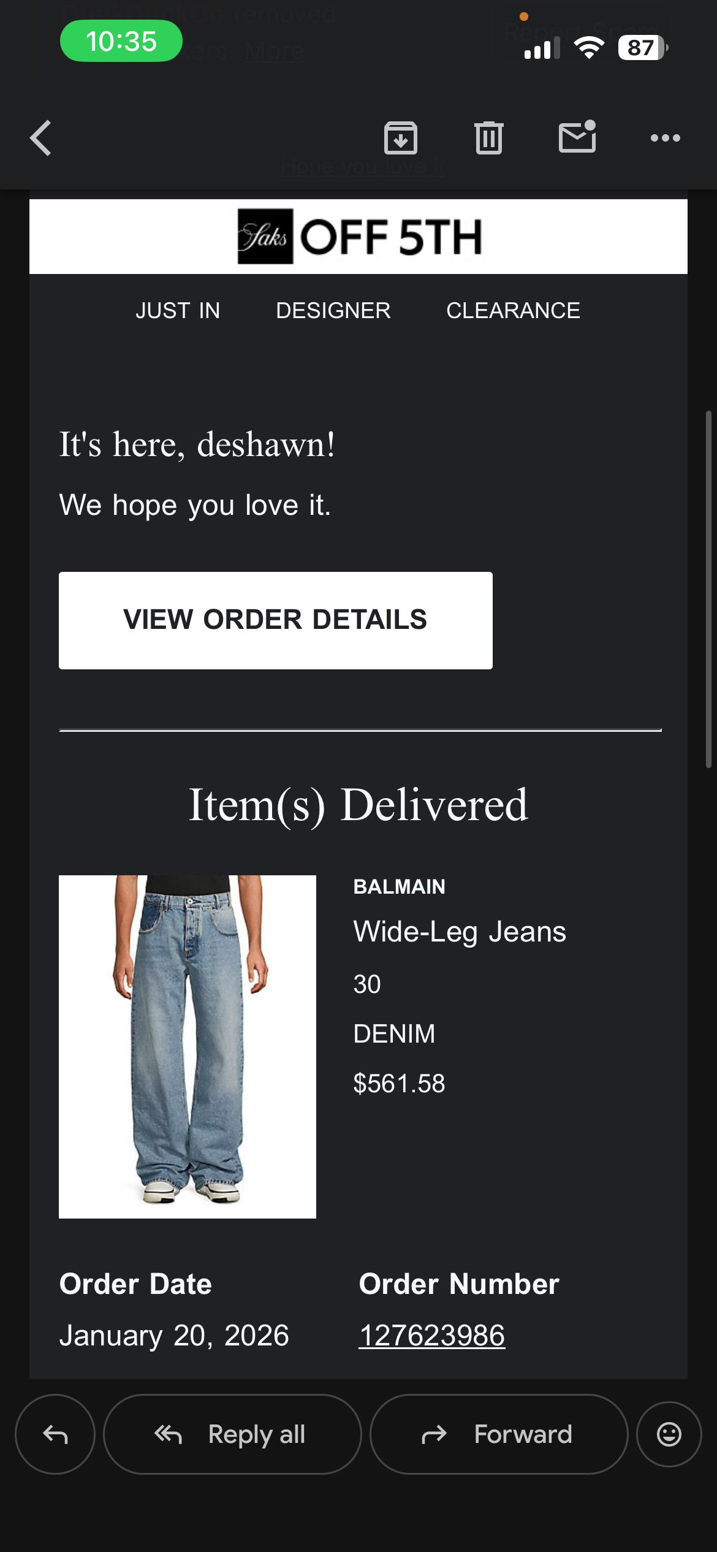Open the DESIGNER section
The width and height of the screenshot is (717, 1552).
(x=333, y=311)
